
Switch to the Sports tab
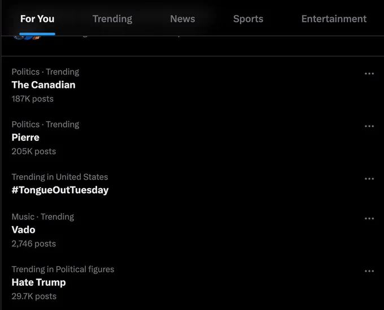point(248,19)
